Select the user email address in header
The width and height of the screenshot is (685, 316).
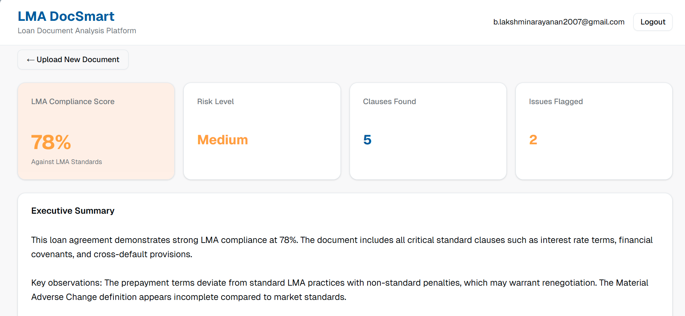click(558, 22)
